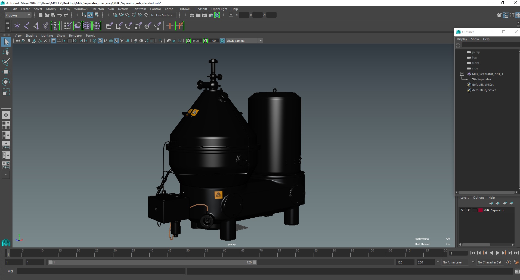
Task: Open the shelf tab selector above gear
Action: click(7, 23)
